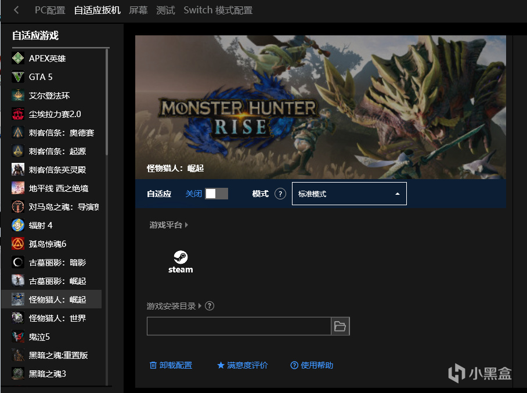The width and height of the screenshot is (527, 393).
Task: Click the 古墓丽影：崛起 entry text
Action: (x=57, y=281)
